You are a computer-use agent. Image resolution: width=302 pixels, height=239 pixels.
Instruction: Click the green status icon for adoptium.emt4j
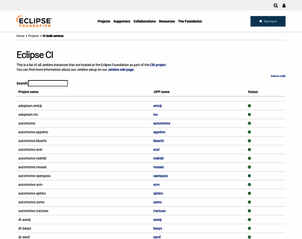pos(249,106)
